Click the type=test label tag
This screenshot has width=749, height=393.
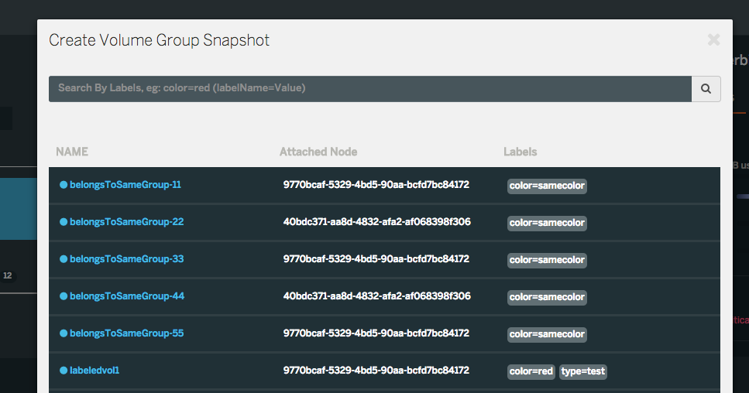tap(583, 371)
